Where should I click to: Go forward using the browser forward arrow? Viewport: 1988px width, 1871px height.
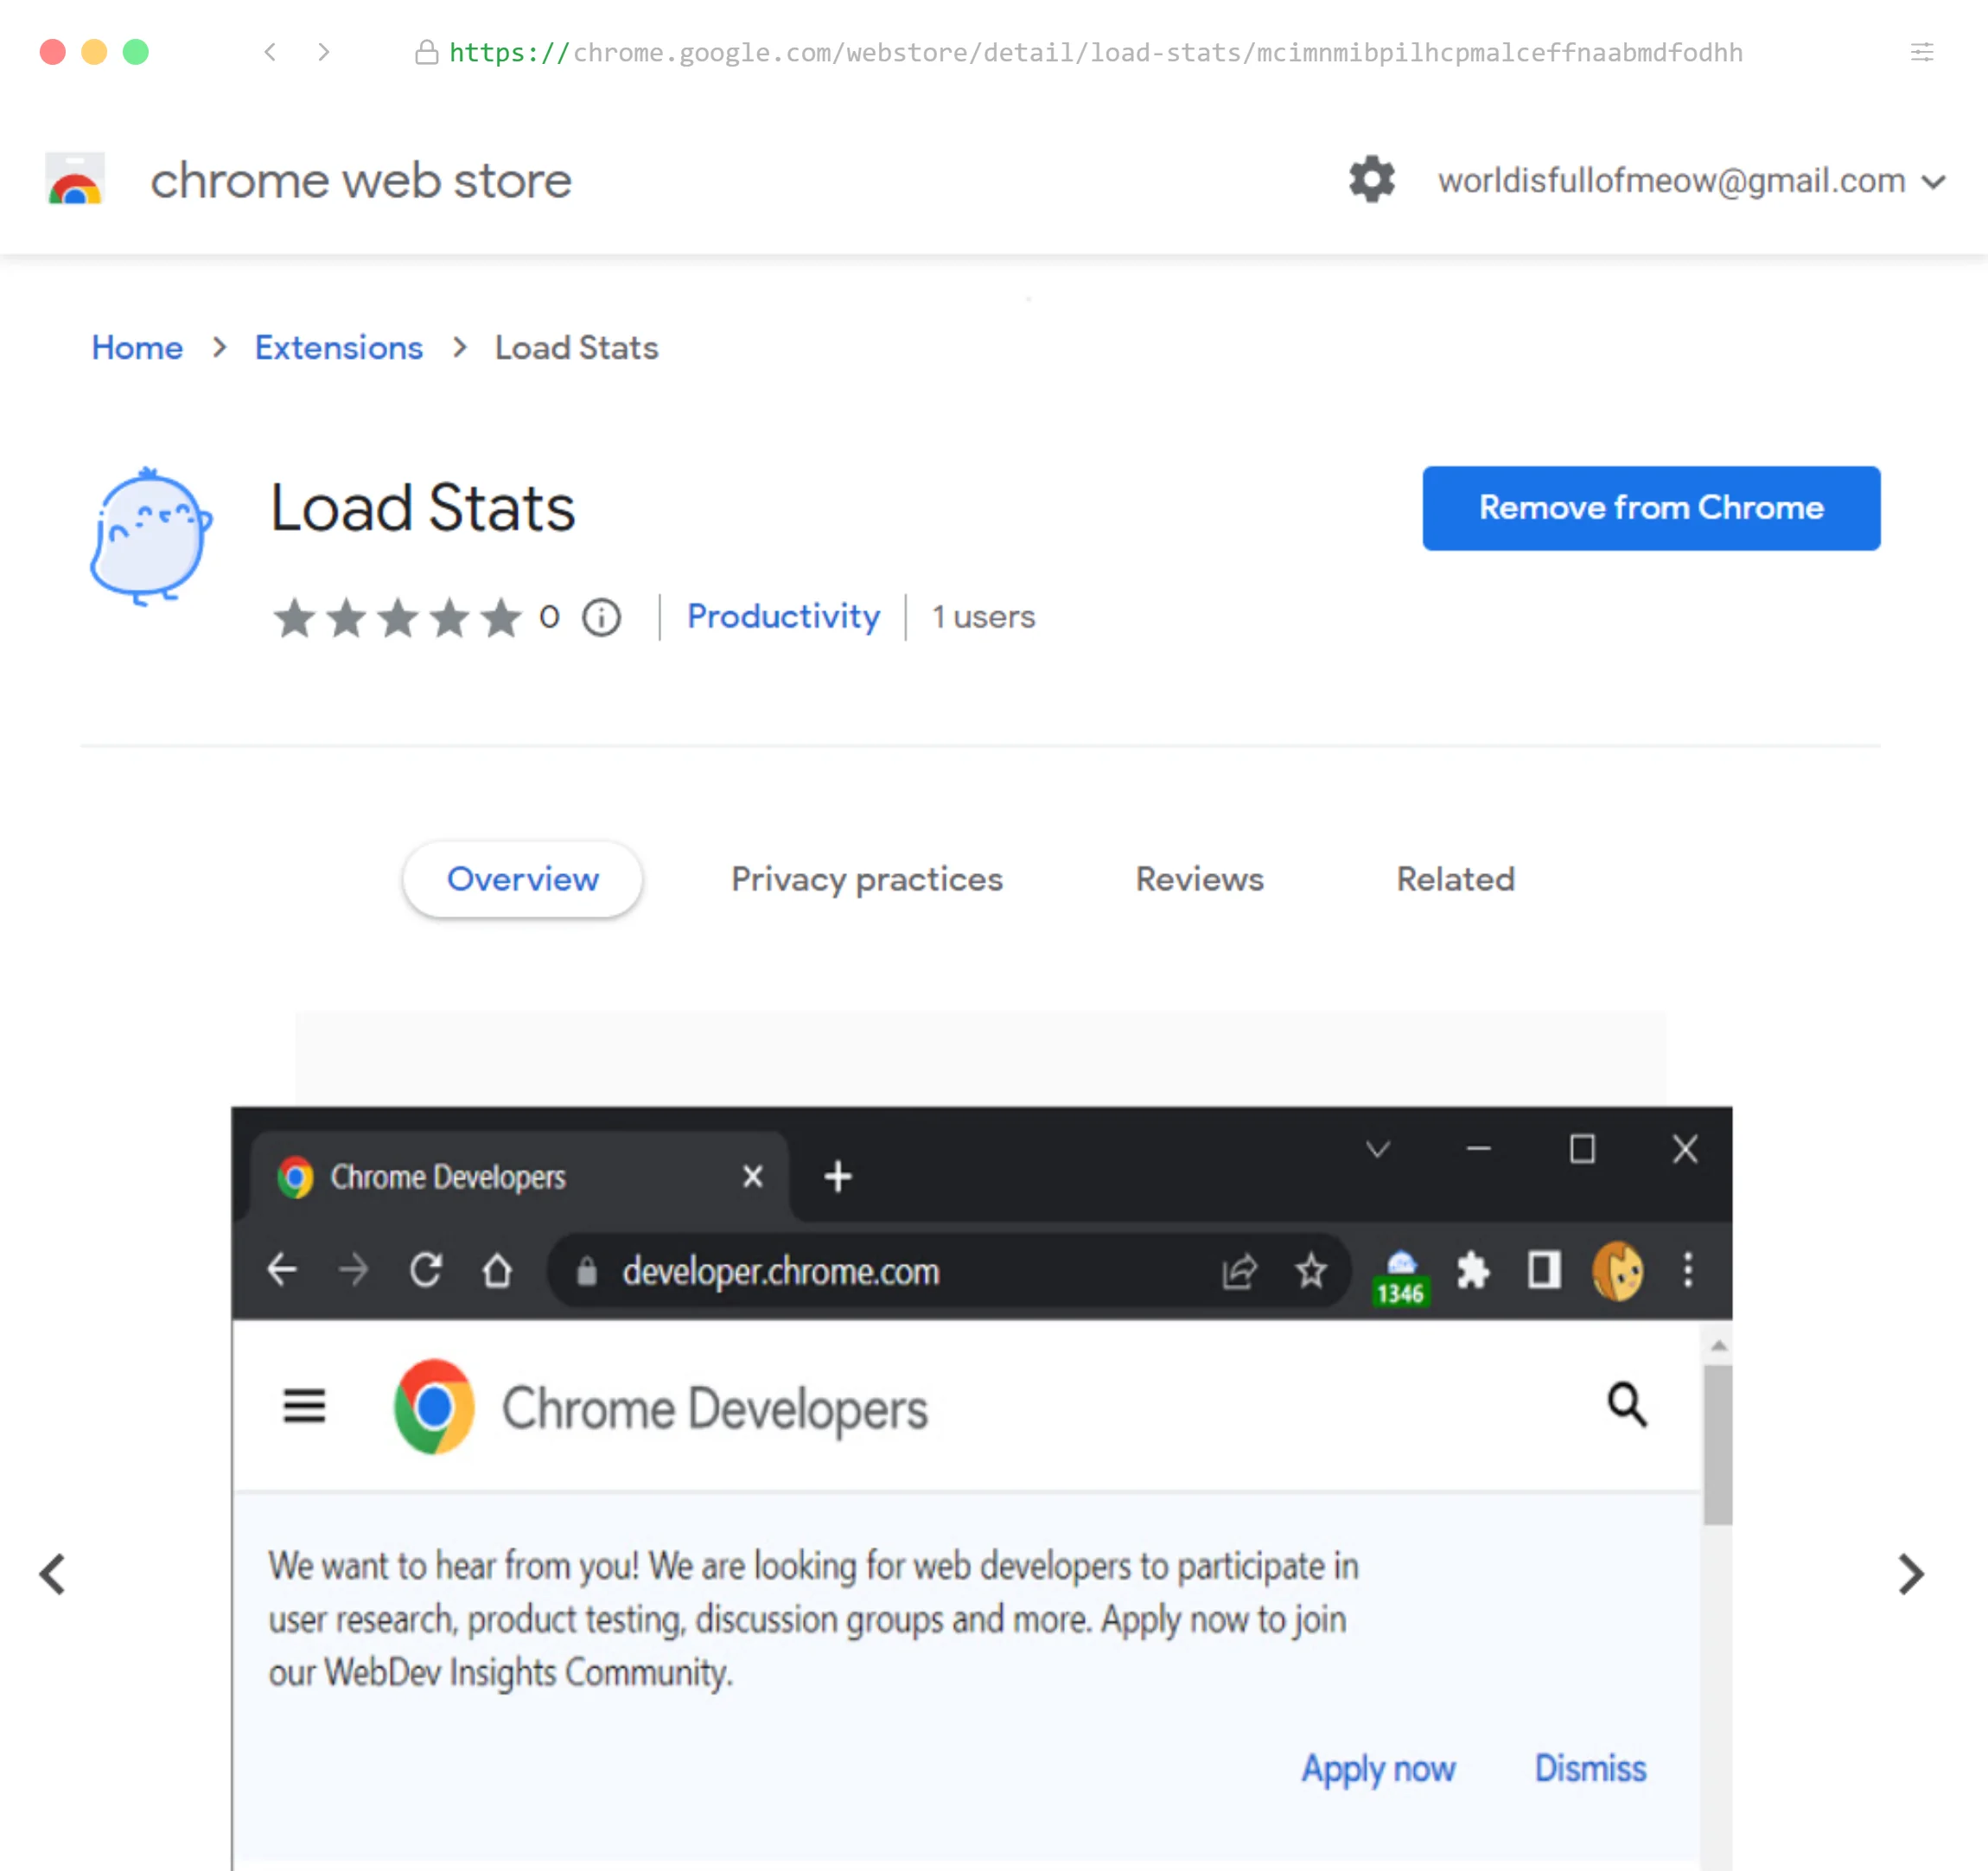(323, 52)
